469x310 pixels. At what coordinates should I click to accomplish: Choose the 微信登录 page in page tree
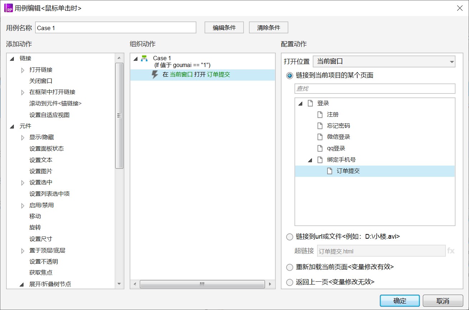click(339, 137)
